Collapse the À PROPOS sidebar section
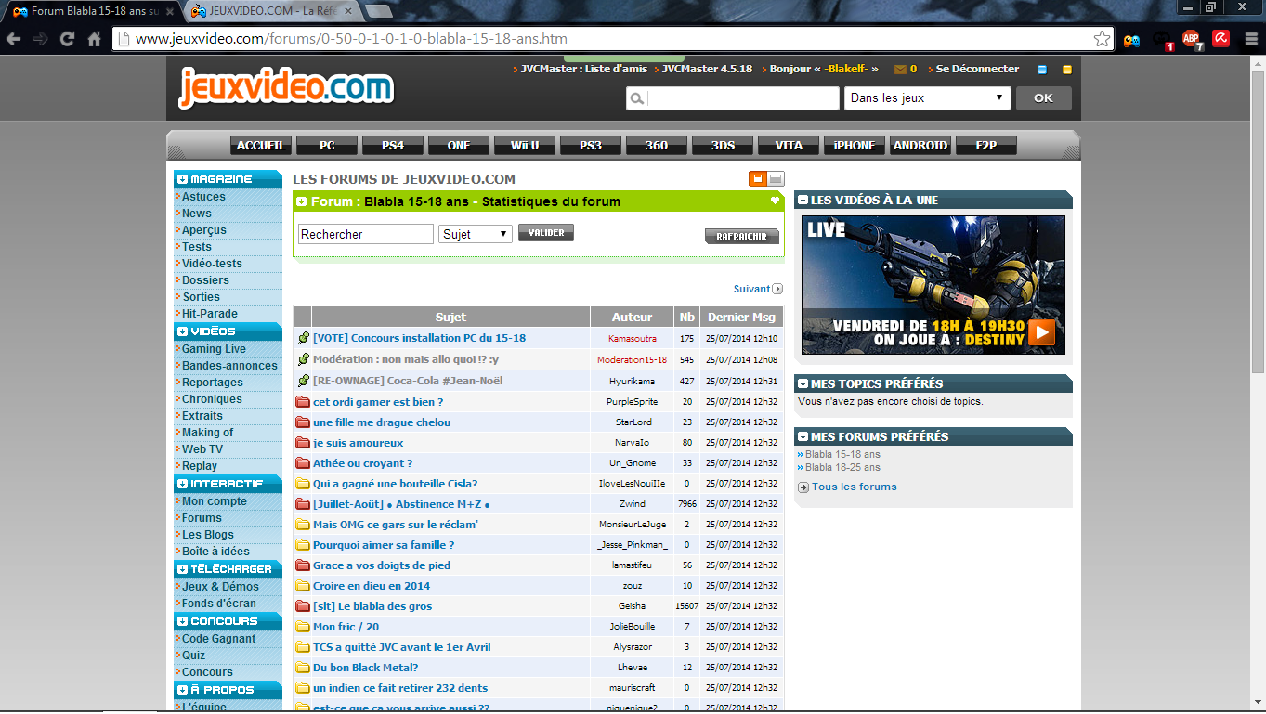Screen dimensions: 1266x714 click(182, 690)
